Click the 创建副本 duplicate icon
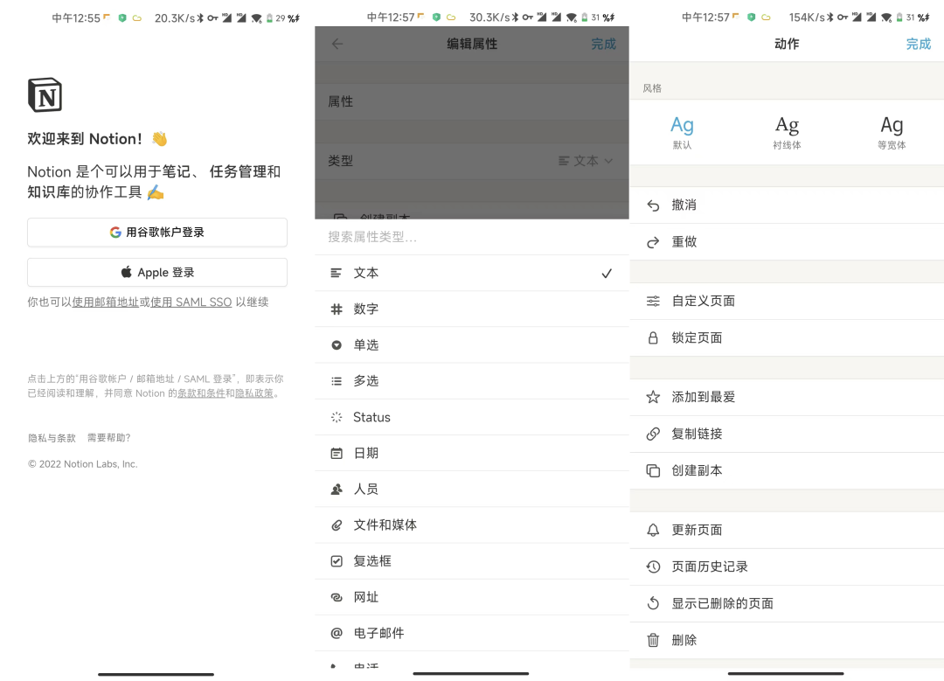944x681 pixels. click(x=653, y=470)
